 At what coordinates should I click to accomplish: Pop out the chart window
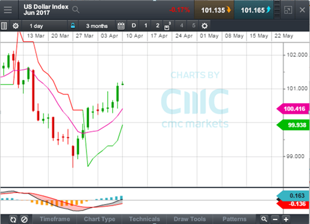click(288, 10)
